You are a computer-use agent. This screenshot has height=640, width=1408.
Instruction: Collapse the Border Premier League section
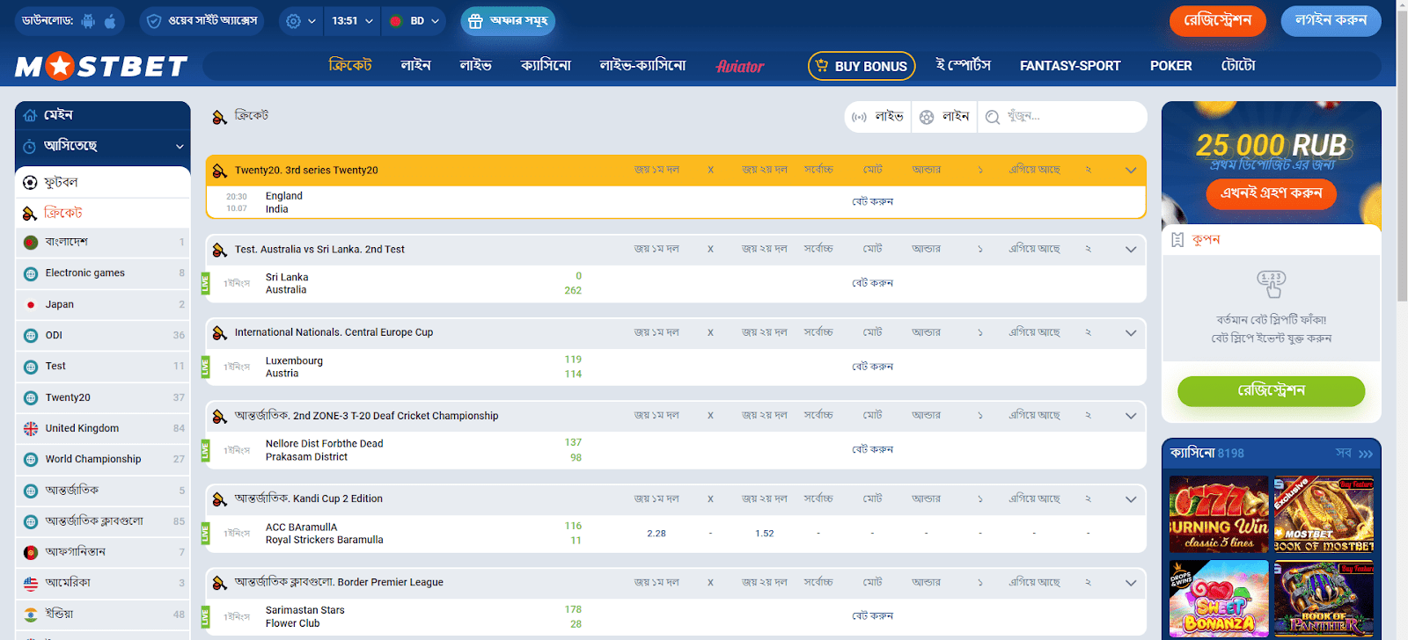1131,583
